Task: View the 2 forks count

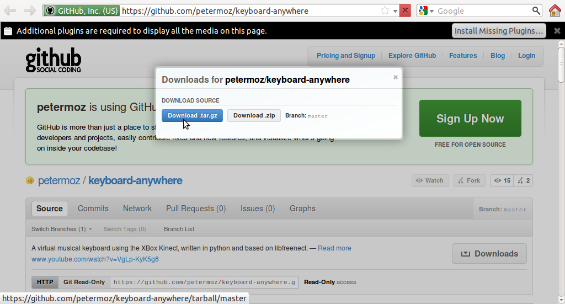Action: (524, 180)
